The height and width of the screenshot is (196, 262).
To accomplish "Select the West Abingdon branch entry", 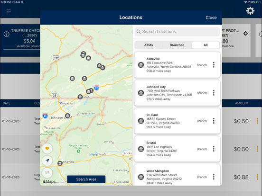I will tap(177, 175).
